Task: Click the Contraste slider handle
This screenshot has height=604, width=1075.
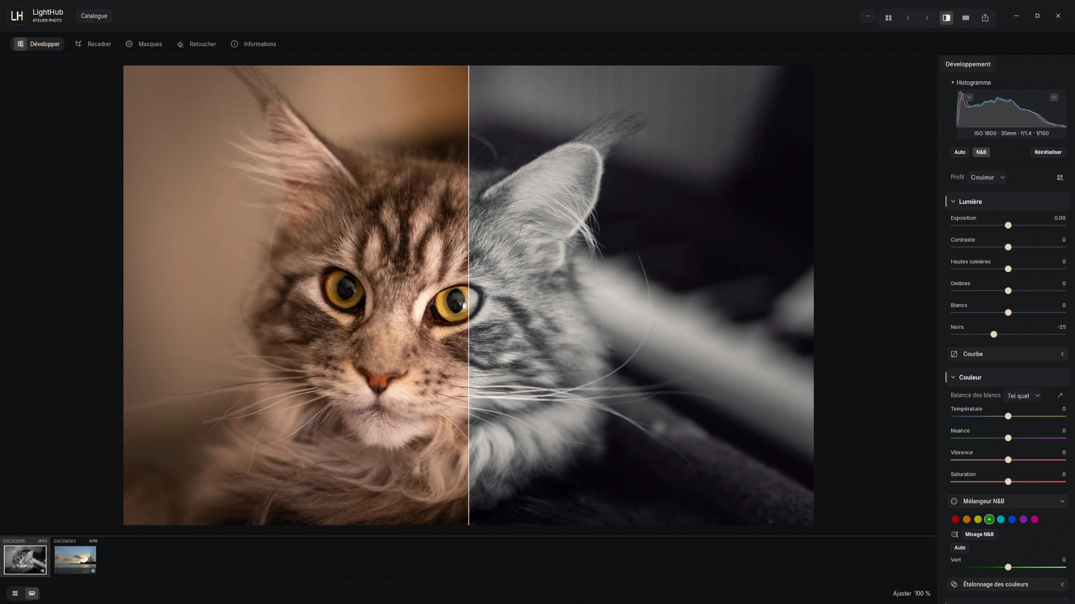Action: point(1008,247)
